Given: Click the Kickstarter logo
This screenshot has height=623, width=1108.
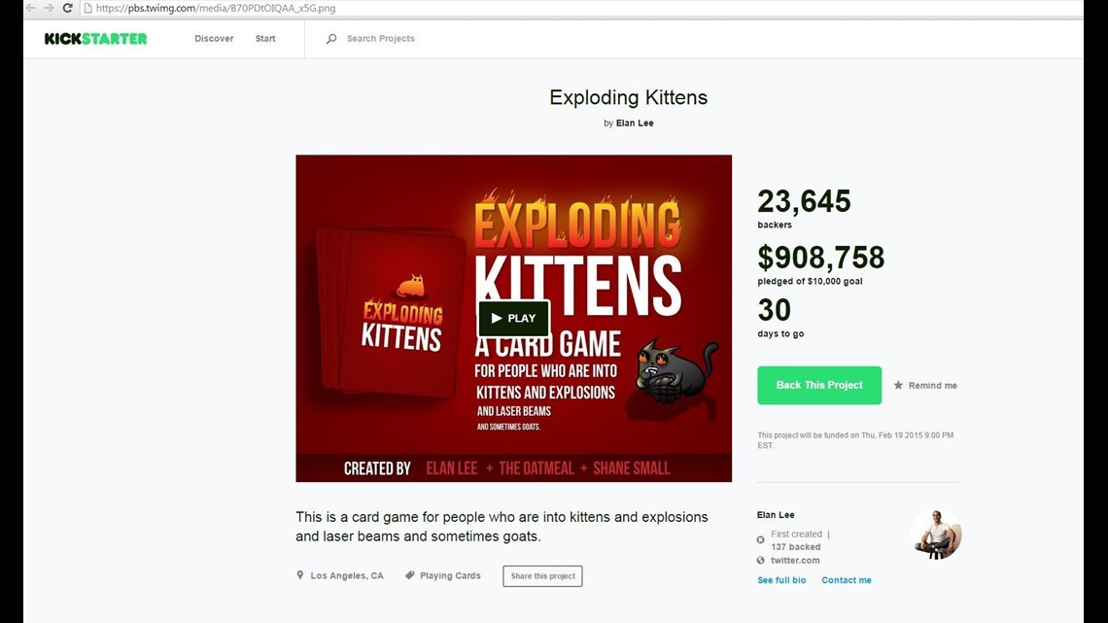Looking at the screenshot, I should point(94,38).
